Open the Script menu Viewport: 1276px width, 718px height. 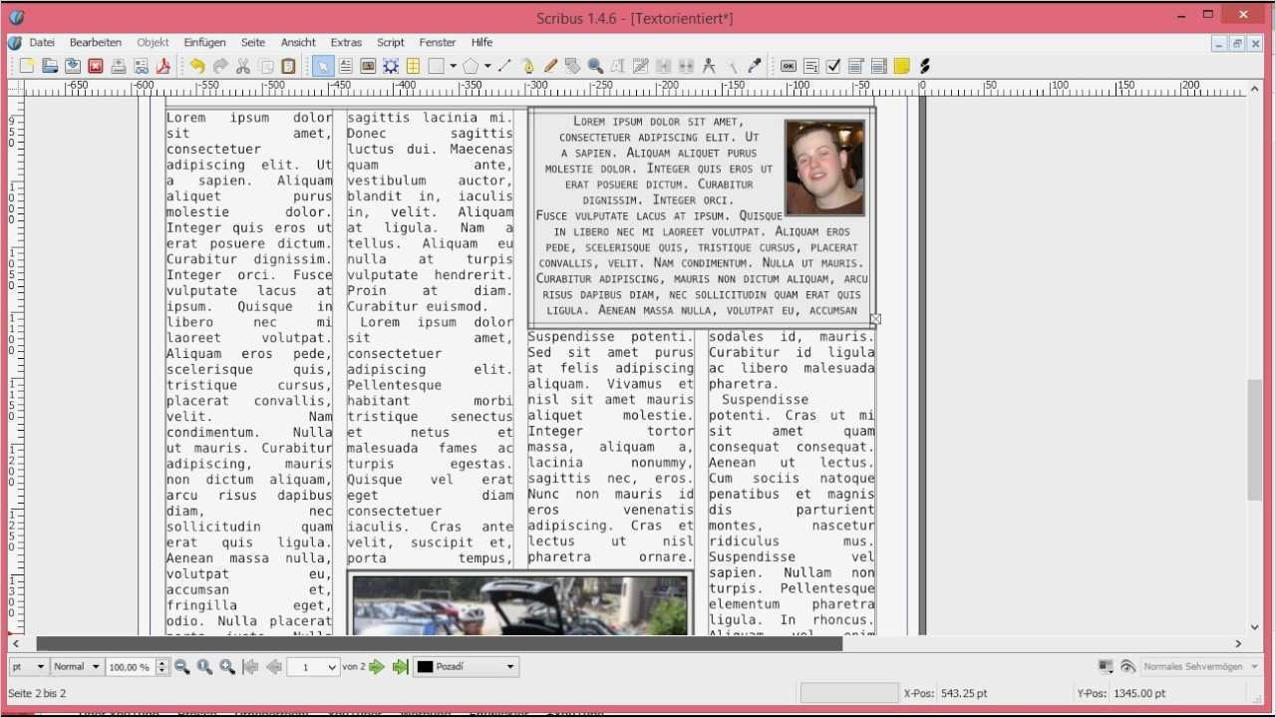[x=391, y=43]
